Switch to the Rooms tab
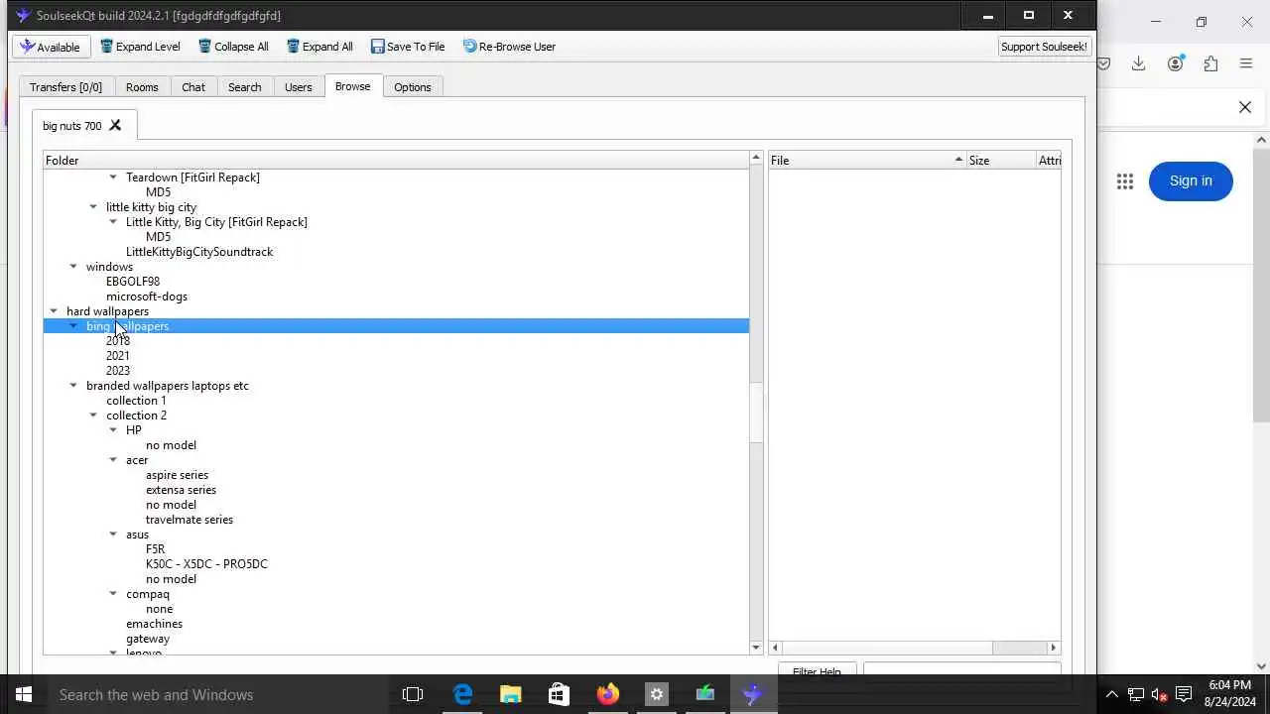 point(142,87)
